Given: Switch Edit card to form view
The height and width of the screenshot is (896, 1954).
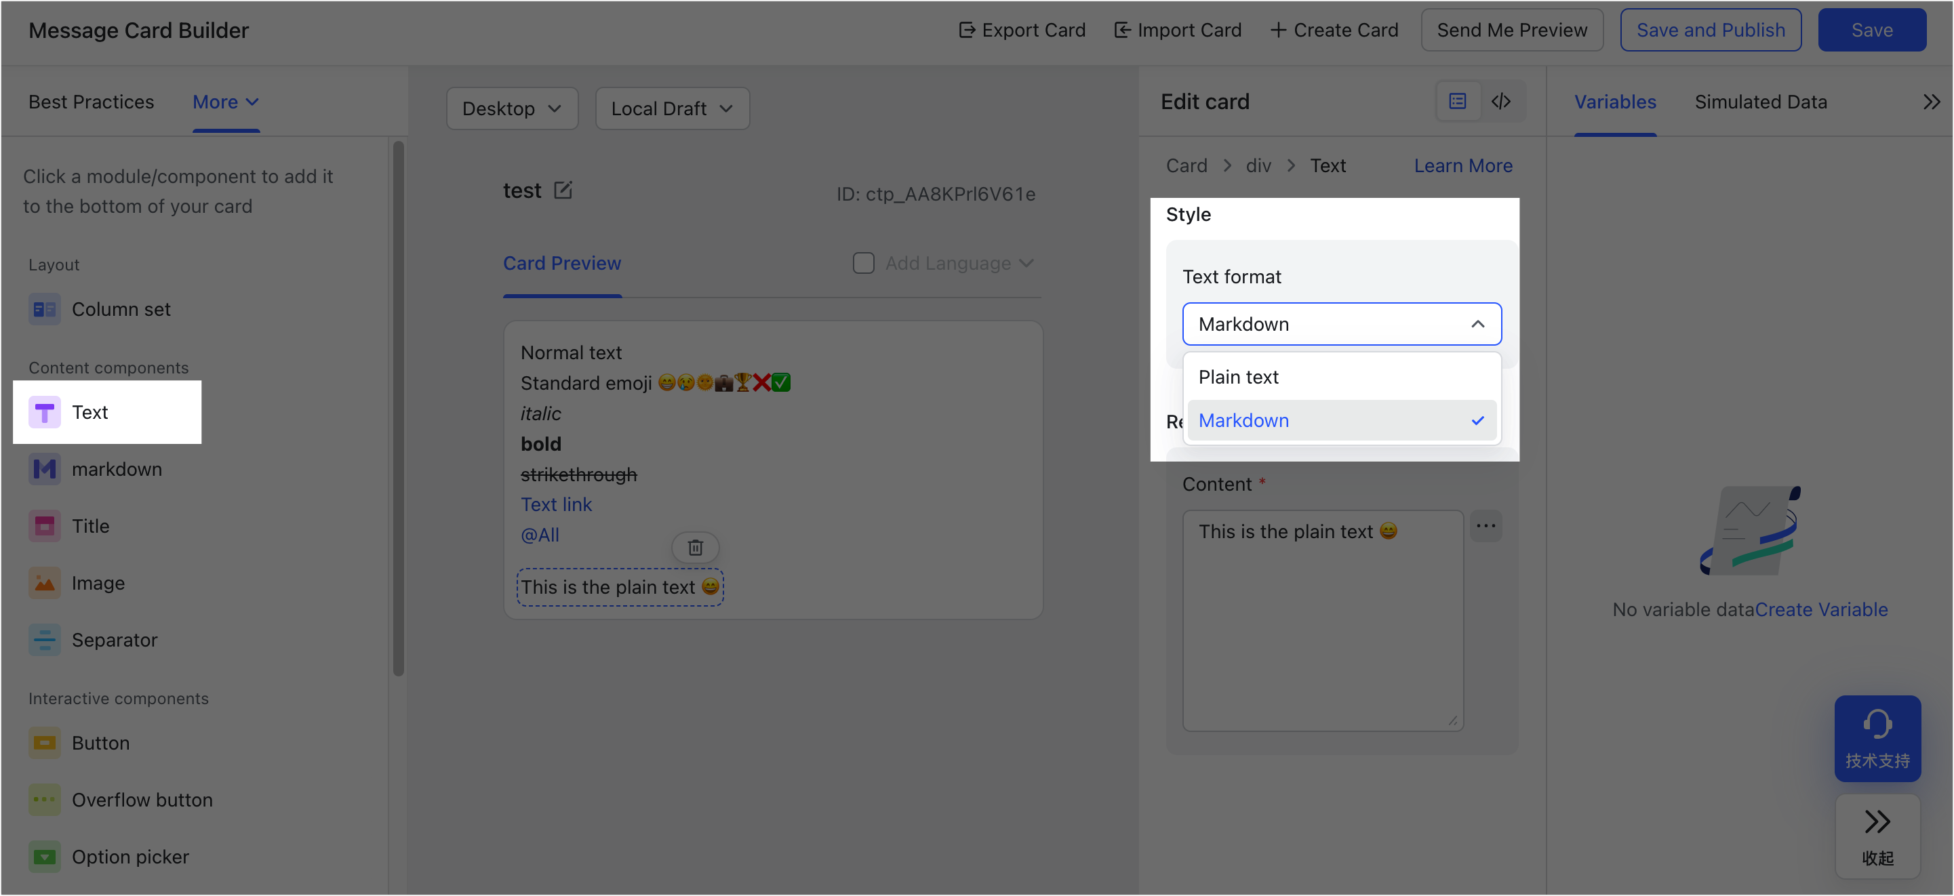Looking at the screenshot, I should [1457, 102].
